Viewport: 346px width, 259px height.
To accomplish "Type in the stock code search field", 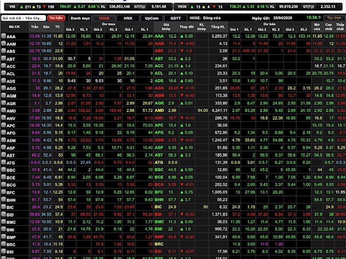I will (24, 18).
